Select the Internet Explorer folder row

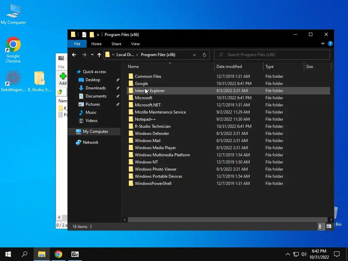point(228,90)
